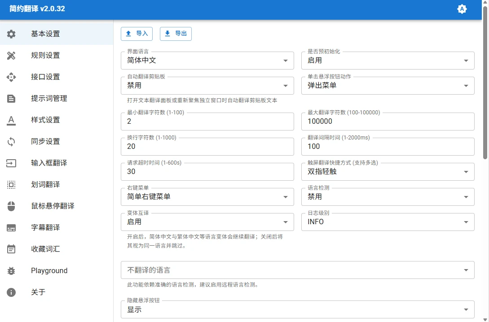Click the subtitles icon beside 字幕翻译
Screen dimensions: 489x322
[11, 228]
